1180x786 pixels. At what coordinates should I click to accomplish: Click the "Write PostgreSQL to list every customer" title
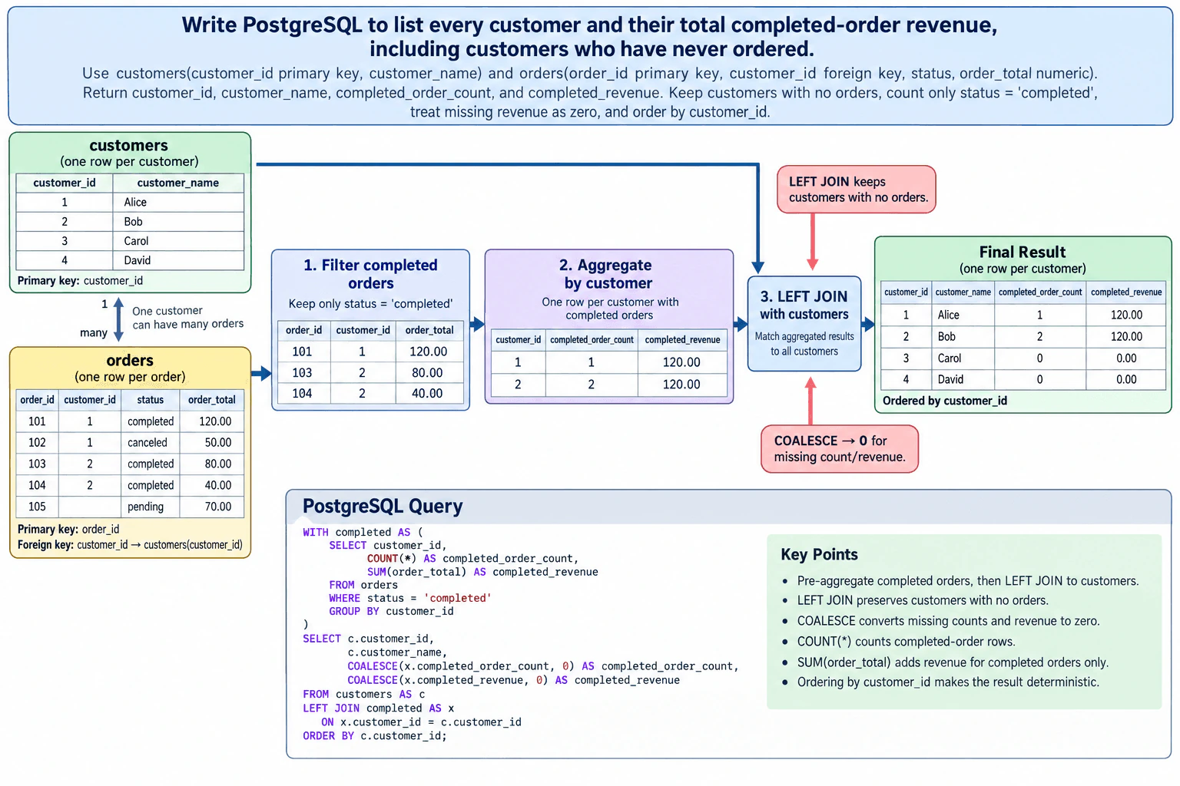(590, 37)
